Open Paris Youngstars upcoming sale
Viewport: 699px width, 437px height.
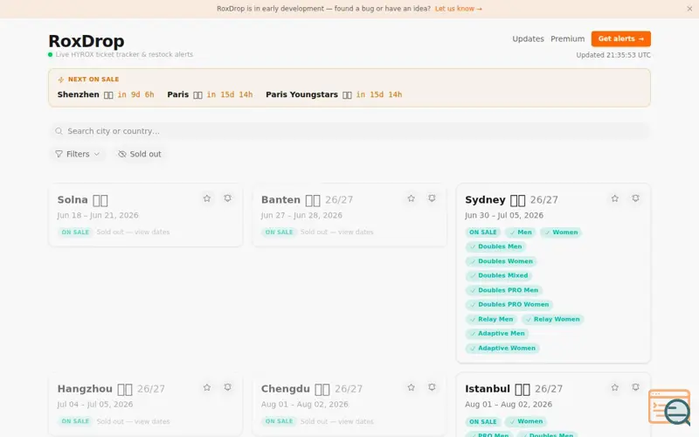click(334, 94)
